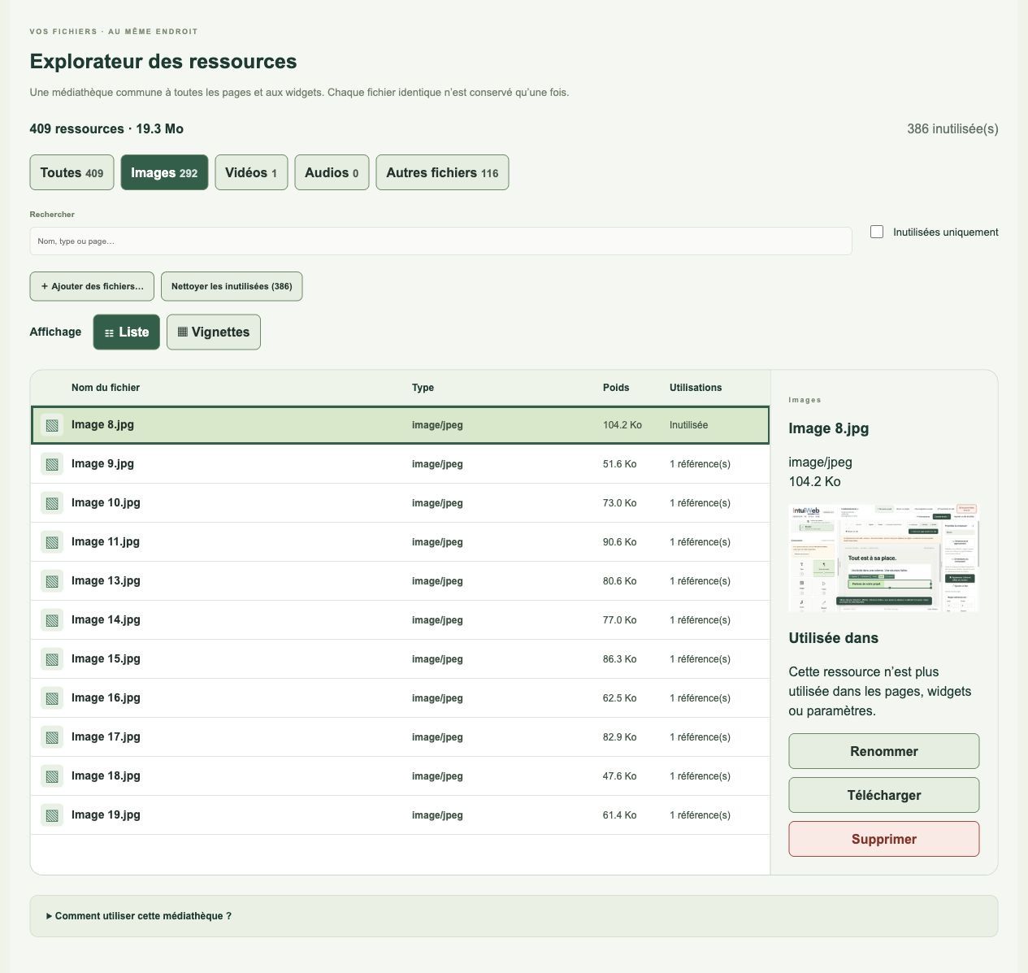Screen dimensions: 1028x973
Task: Click the 386 inutilisée(s) counter
Action: click(x=952, y=128)
